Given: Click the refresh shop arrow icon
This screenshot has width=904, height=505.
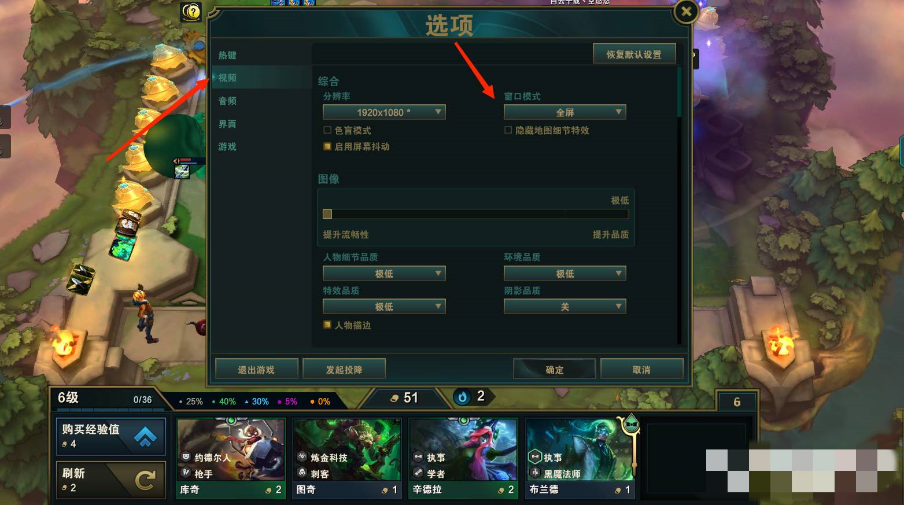Looking at the screenshot, I should [x=145, y=480].
